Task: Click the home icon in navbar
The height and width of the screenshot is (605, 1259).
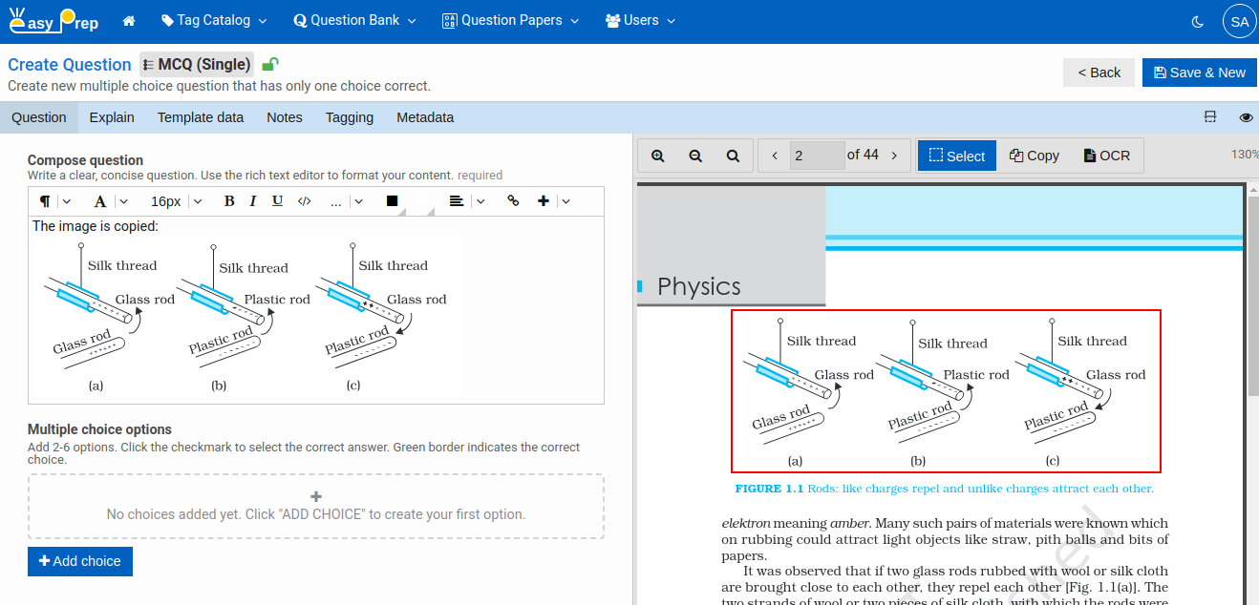Action: (129, 20)
